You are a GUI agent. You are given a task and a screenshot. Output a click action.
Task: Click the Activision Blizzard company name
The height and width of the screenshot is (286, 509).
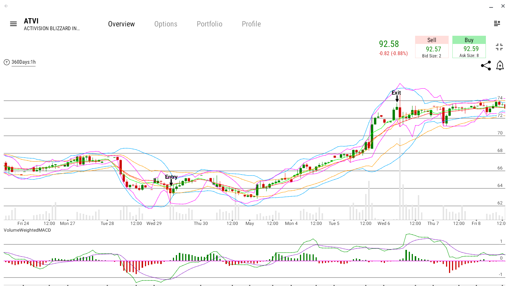click(52, 29)
